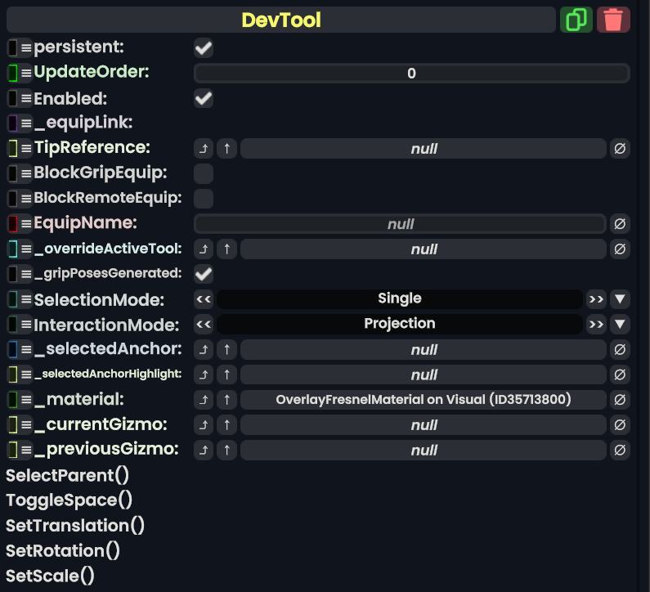The height and width of the screenshot is (592, 650).
Task: Clear the TipReference field with null icon
Action: click(620, 149)
